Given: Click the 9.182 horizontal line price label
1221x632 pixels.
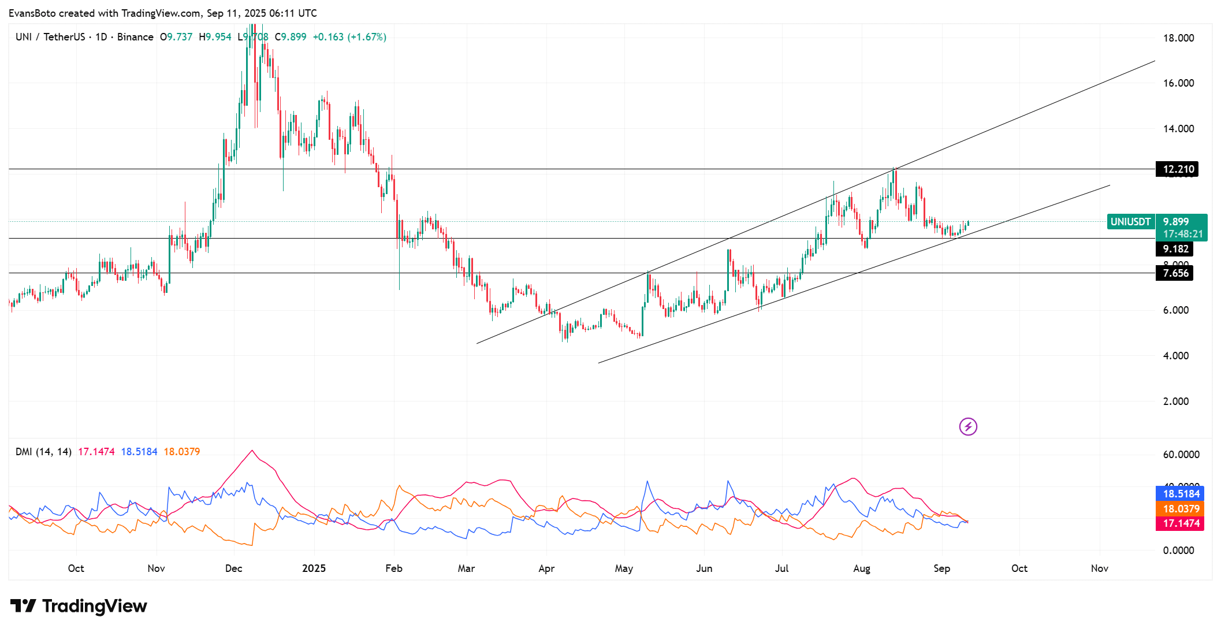Looking at the screenshot, I should (x=1175, y=249).
